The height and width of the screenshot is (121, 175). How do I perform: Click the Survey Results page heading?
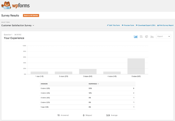(10, 16)
